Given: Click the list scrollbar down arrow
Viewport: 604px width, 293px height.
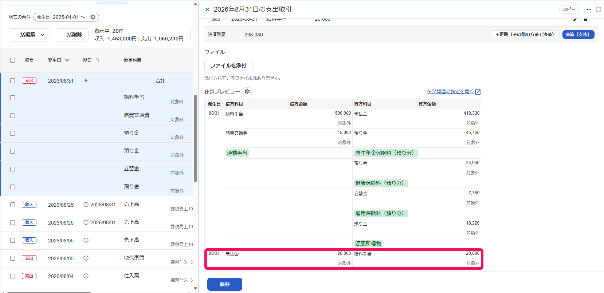Looking at the screenshot, I should [x=195, y=289].
